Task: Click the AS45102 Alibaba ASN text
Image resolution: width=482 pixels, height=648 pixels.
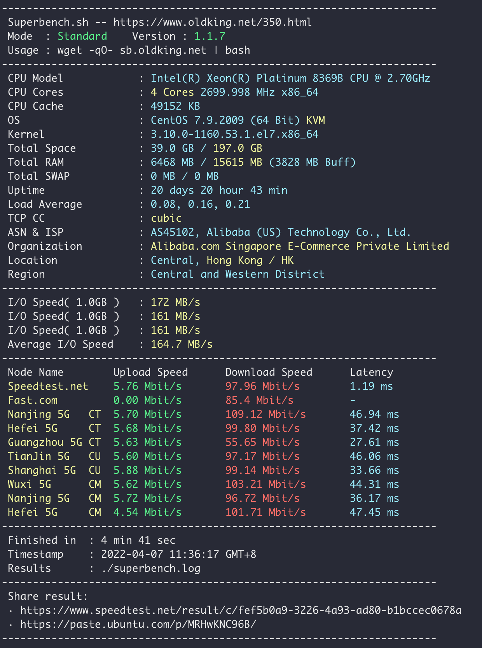Action: (281, 232)
